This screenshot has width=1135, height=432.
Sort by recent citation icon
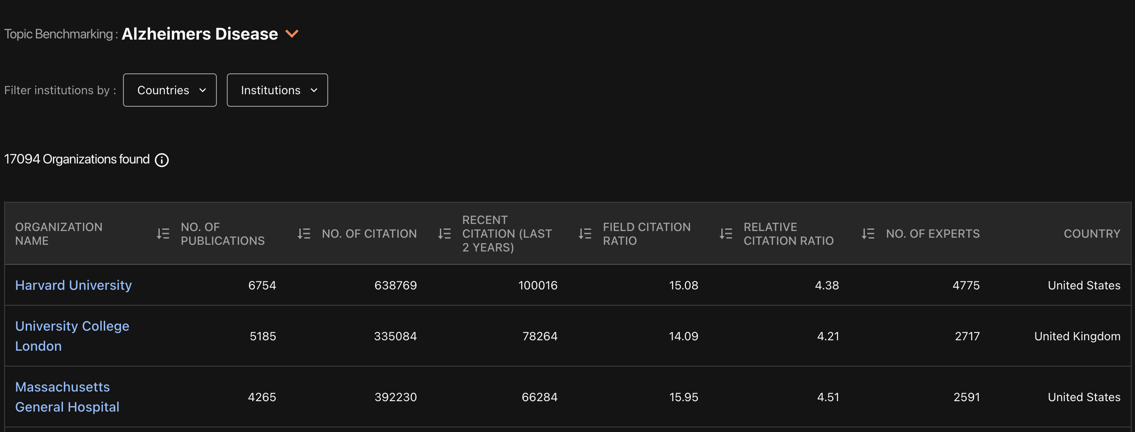[585, 234]
